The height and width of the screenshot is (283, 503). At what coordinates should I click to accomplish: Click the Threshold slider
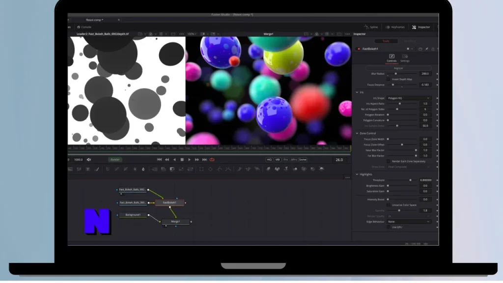point(402,180)
